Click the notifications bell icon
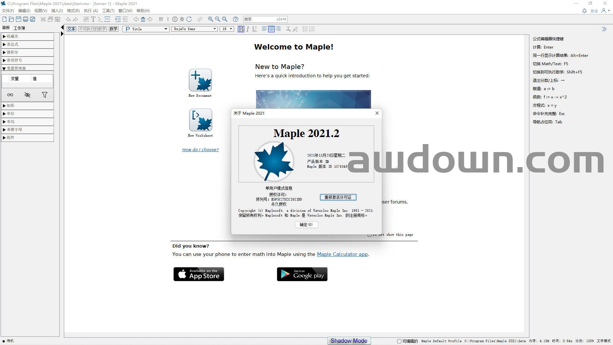Screen dimensions: 613x345 [x=584, y=11]
